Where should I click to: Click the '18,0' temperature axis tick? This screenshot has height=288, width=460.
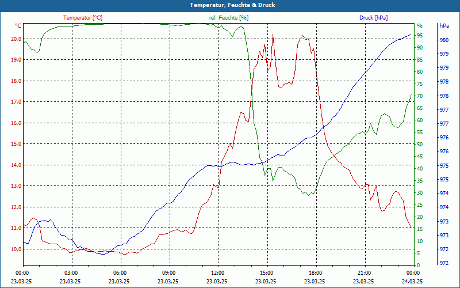16,81
